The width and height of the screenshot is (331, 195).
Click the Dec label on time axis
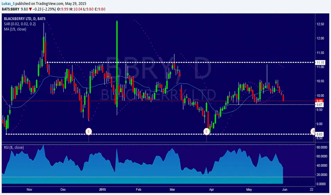(x=63, y=190)
